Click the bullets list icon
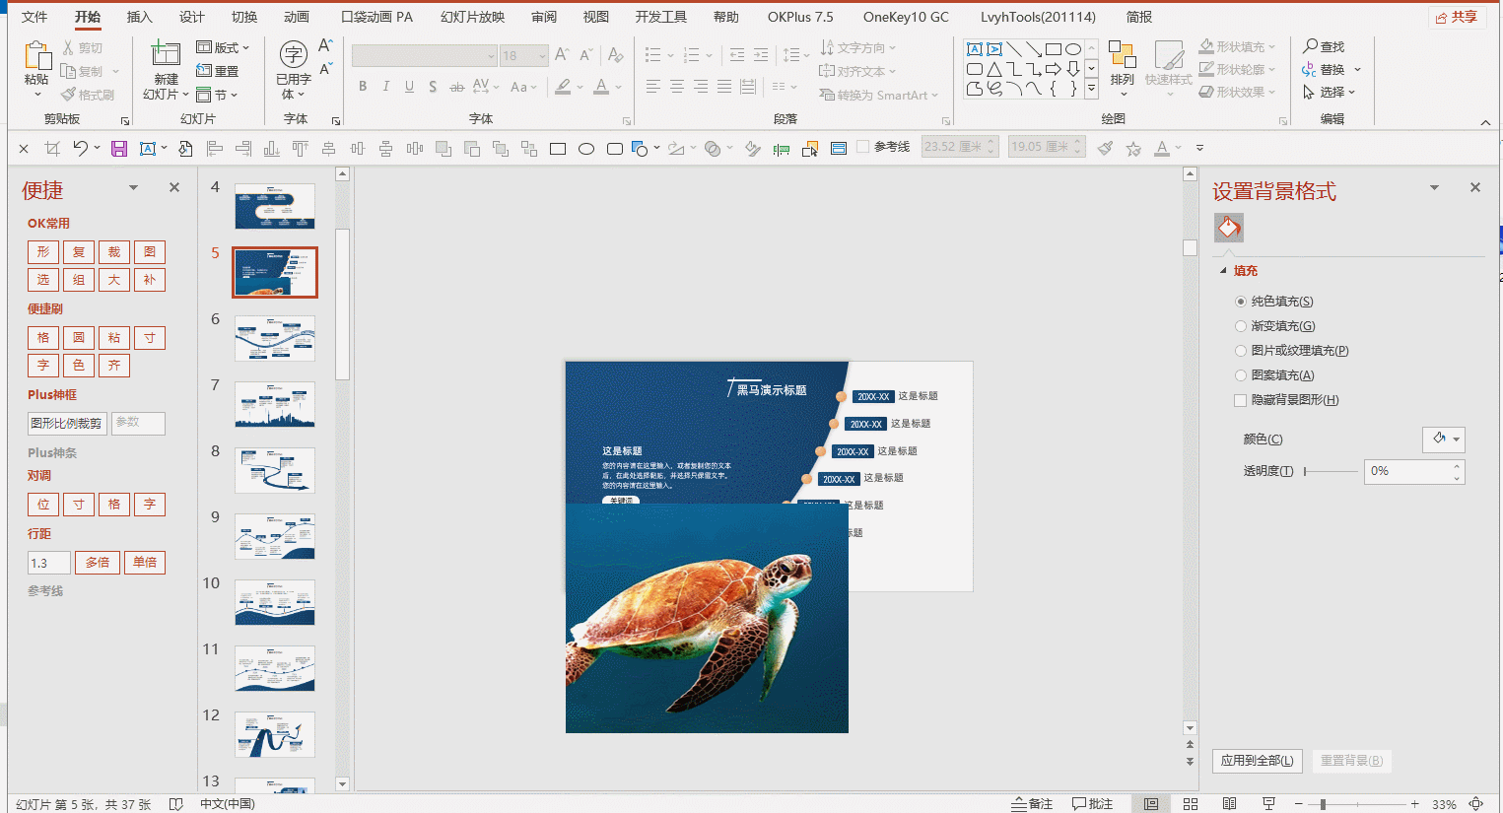 652,55
